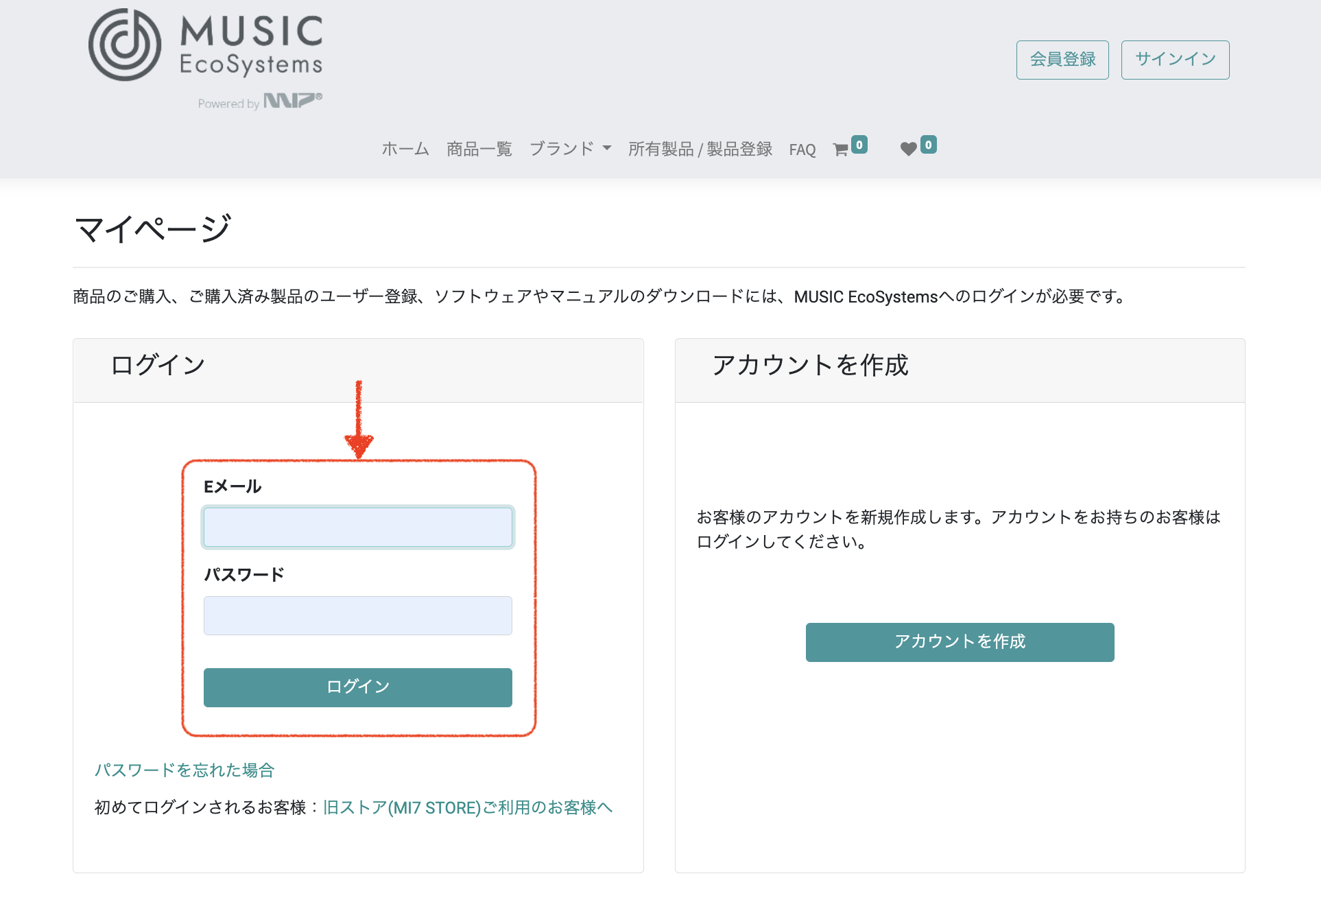The width and height of the screenshot is (1321, 911).
Task: Click the 商品のご購入 intro sentence
Action: pyautogui.click(x=600, y=296)
